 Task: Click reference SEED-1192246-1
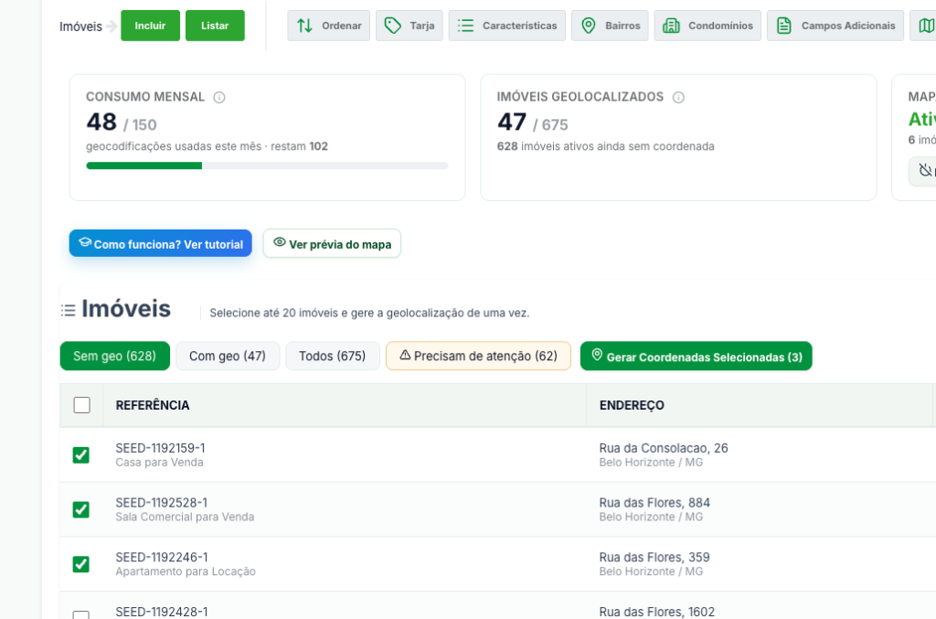pyautogui.click(x=162, y=558)
